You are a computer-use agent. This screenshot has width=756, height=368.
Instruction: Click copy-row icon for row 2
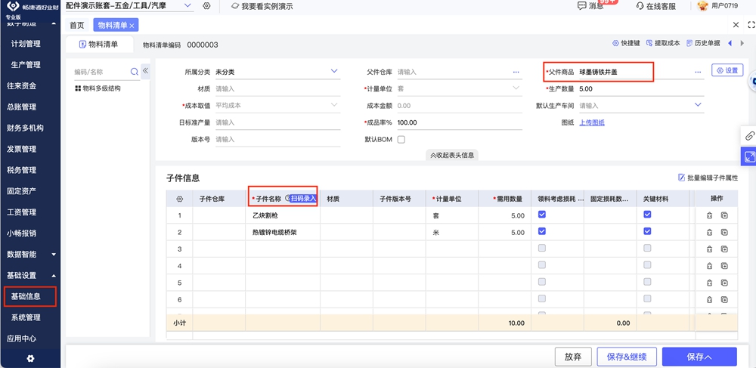724,233
